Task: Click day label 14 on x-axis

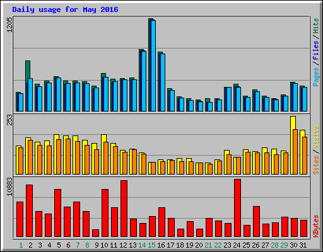Action: pyautogui.click(x=142, y=245)
